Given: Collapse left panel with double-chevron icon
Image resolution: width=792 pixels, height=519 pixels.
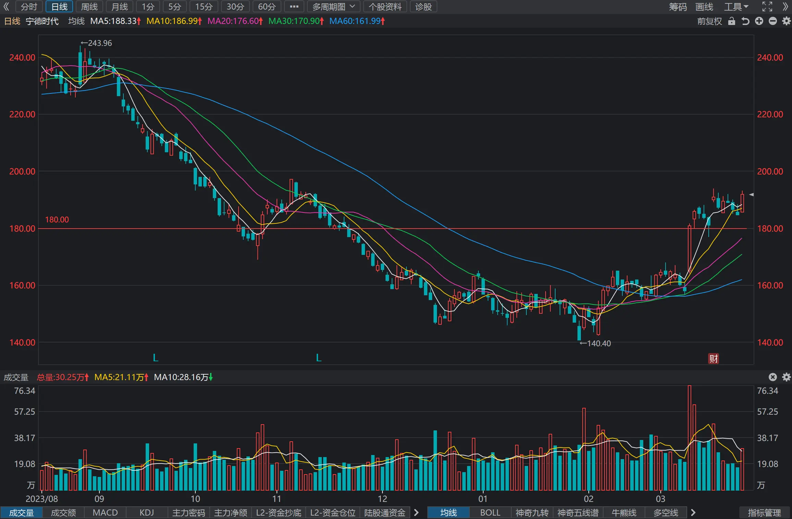Looking at the screenshot, I should (x=7, y=7).
